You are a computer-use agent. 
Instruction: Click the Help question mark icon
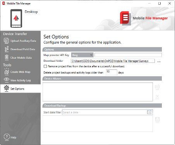[7, 137]
